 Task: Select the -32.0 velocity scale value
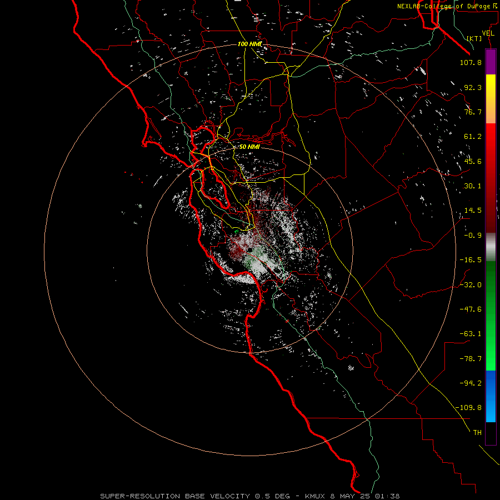pyautogui.click(x=471, y=285)
